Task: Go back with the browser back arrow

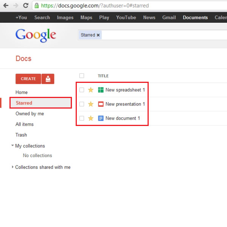Action: click(x=6, y=6)
